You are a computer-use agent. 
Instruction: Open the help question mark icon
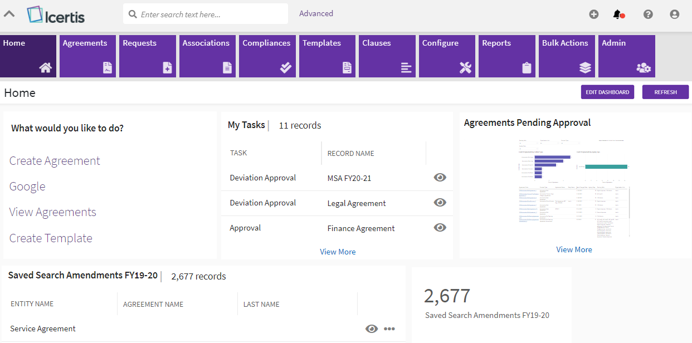click(648, 14)
